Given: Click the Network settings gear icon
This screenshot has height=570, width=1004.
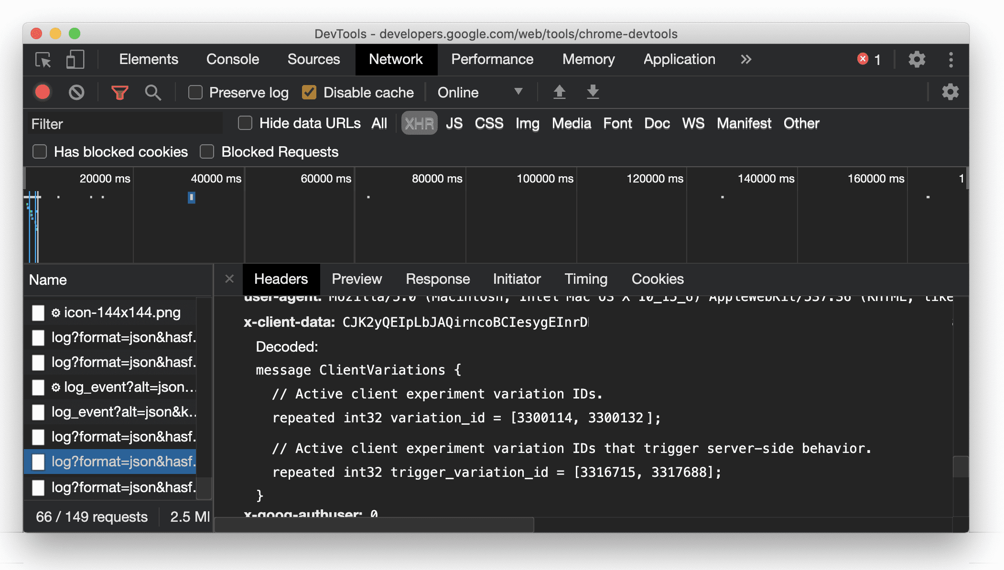Looking at the screenshot, I should [x=950, y=92].
